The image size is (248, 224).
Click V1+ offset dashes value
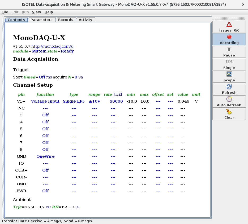[158, 101]
